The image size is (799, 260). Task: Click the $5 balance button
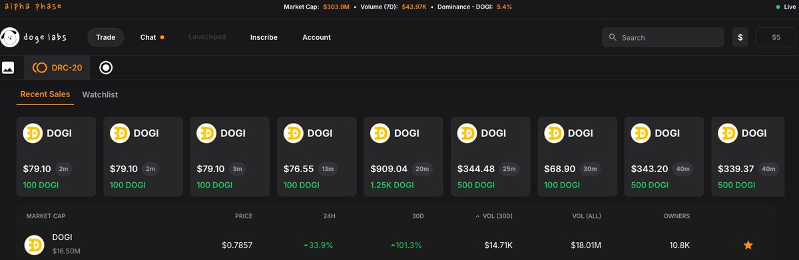(x=776, y=37)
